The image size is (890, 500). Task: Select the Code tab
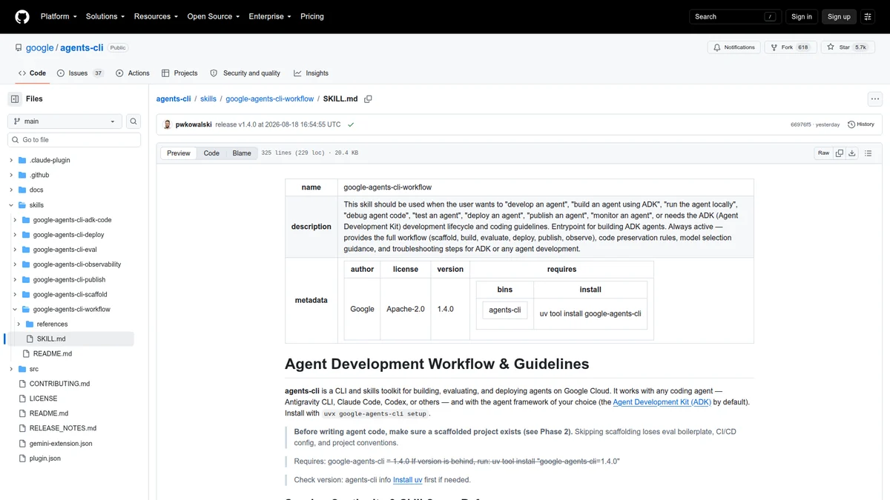pyautogui.click(x=32, y=73)
